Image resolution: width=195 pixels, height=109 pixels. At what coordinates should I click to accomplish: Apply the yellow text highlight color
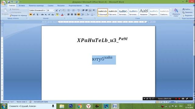coord(57,15)
